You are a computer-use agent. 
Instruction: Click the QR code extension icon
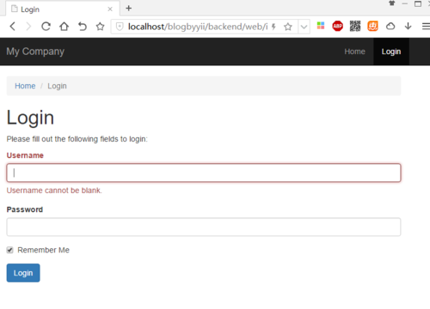355,26
